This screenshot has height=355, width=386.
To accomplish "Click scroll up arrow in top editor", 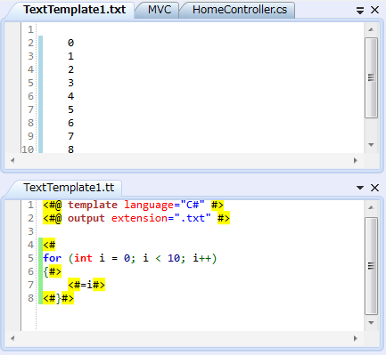I will pyautogui.click(x=371, y=29).
